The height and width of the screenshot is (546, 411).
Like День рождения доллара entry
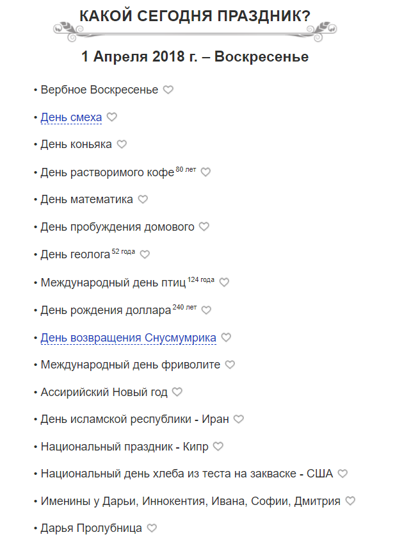(x=206, y=310)
